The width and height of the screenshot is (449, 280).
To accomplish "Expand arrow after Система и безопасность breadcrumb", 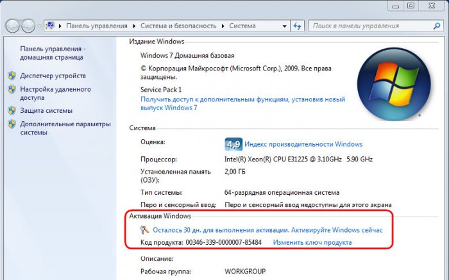I will pos(223,26).
